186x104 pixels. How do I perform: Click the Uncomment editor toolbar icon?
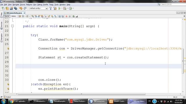(x=77, y=16)
